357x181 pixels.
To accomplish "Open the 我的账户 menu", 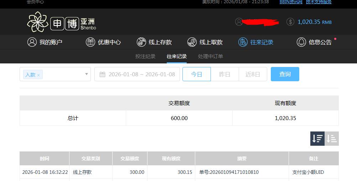I will [x=45, y=42].
